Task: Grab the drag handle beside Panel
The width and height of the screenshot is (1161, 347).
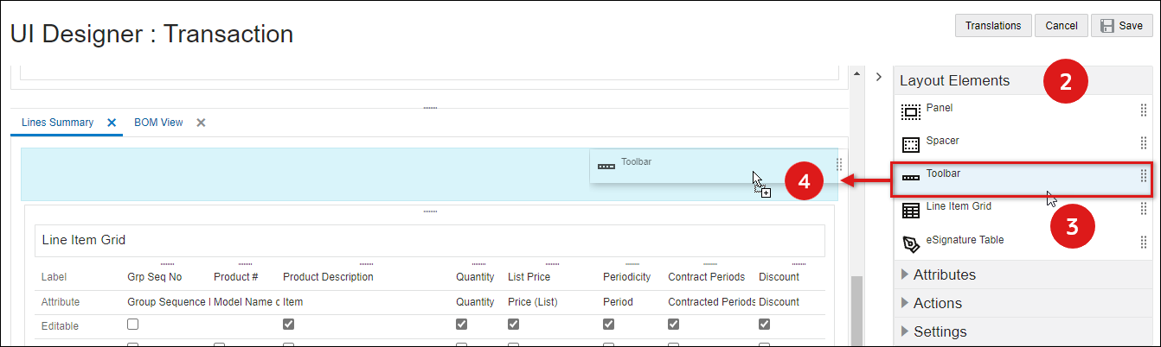Action: 1143,110
